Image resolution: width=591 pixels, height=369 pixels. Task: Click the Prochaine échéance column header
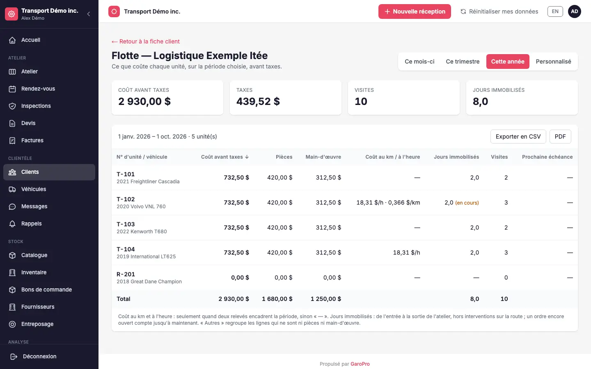(x=547, y=157)
